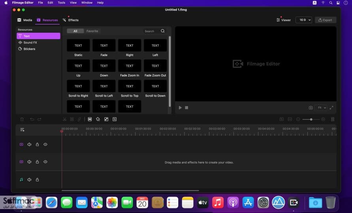Click the undo arrow in timeline toolbar
Image resolution: width=352 pixels, height=213 pixels.
32,119
